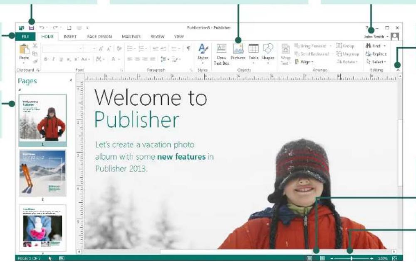Click the Send Backward button

312,54
